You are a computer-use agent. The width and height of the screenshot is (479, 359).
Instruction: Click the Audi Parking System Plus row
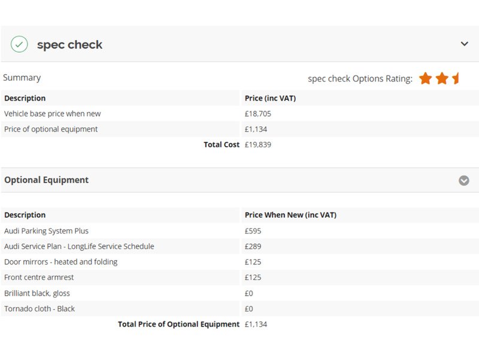(46, 231)
